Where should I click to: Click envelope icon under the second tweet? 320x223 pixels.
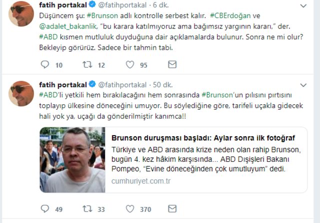[x=172, y=208]
